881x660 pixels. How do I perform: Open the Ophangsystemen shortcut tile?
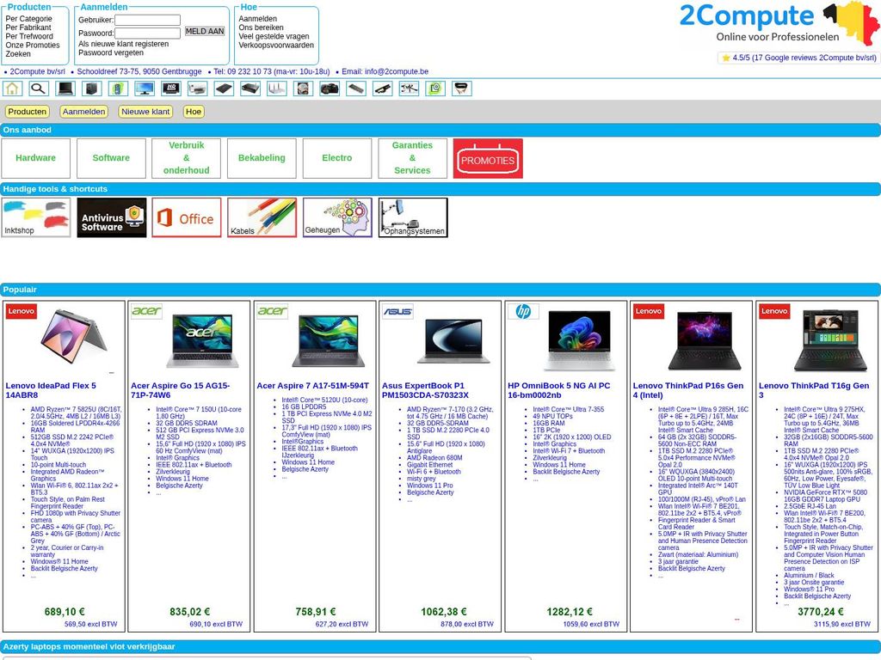[x=413, y=217]
